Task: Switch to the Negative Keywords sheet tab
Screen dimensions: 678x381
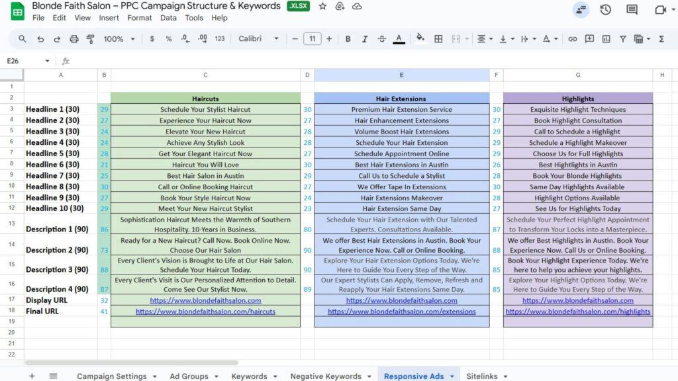Action: [x=325, y=376]
